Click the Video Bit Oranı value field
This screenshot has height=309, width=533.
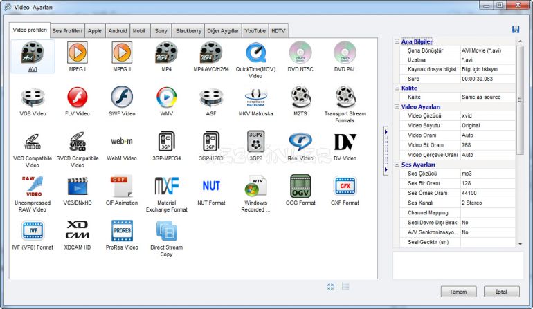(487, 145)
